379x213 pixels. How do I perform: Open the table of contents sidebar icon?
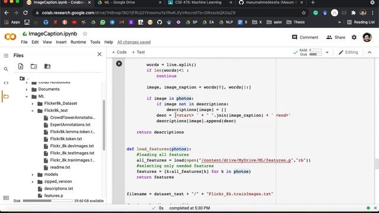[x=6, y=56]
